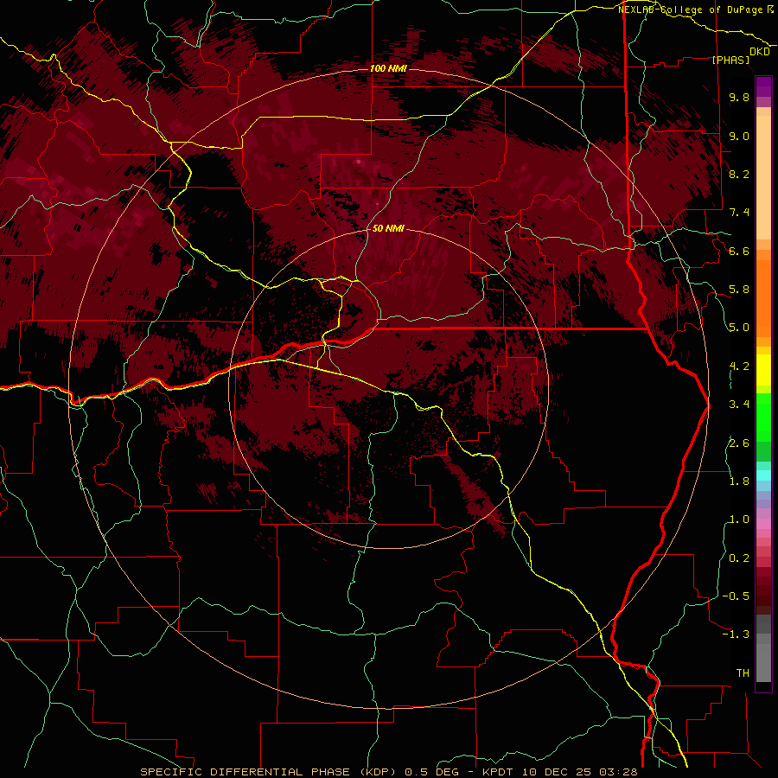
Task: Click the 8.2 value on the color scale
Action: 739,174
